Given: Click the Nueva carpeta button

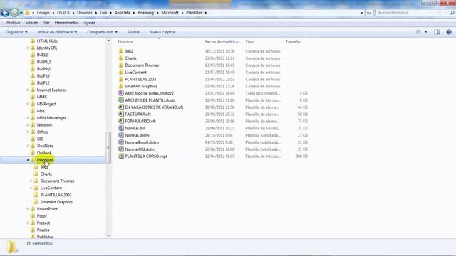Looking at the screenshot, I should coord(162,32).
